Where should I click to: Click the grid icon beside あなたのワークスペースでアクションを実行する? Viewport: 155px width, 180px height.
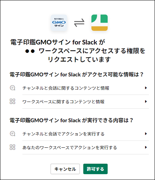(x=12, y=147)
